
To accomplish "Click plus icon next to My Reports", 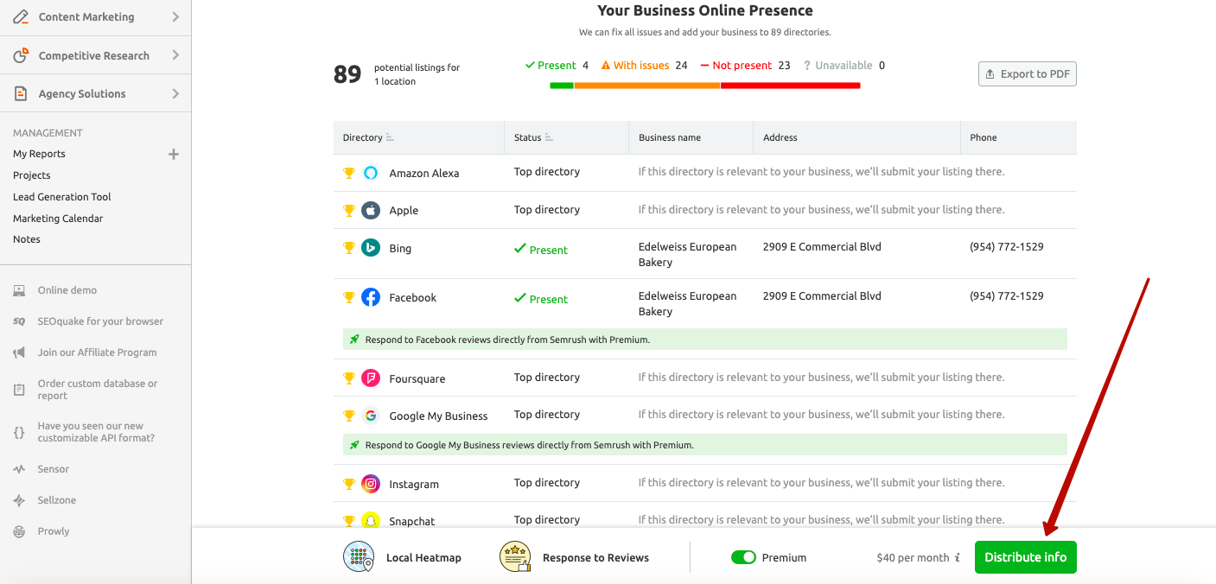I will tap(174, 154).
